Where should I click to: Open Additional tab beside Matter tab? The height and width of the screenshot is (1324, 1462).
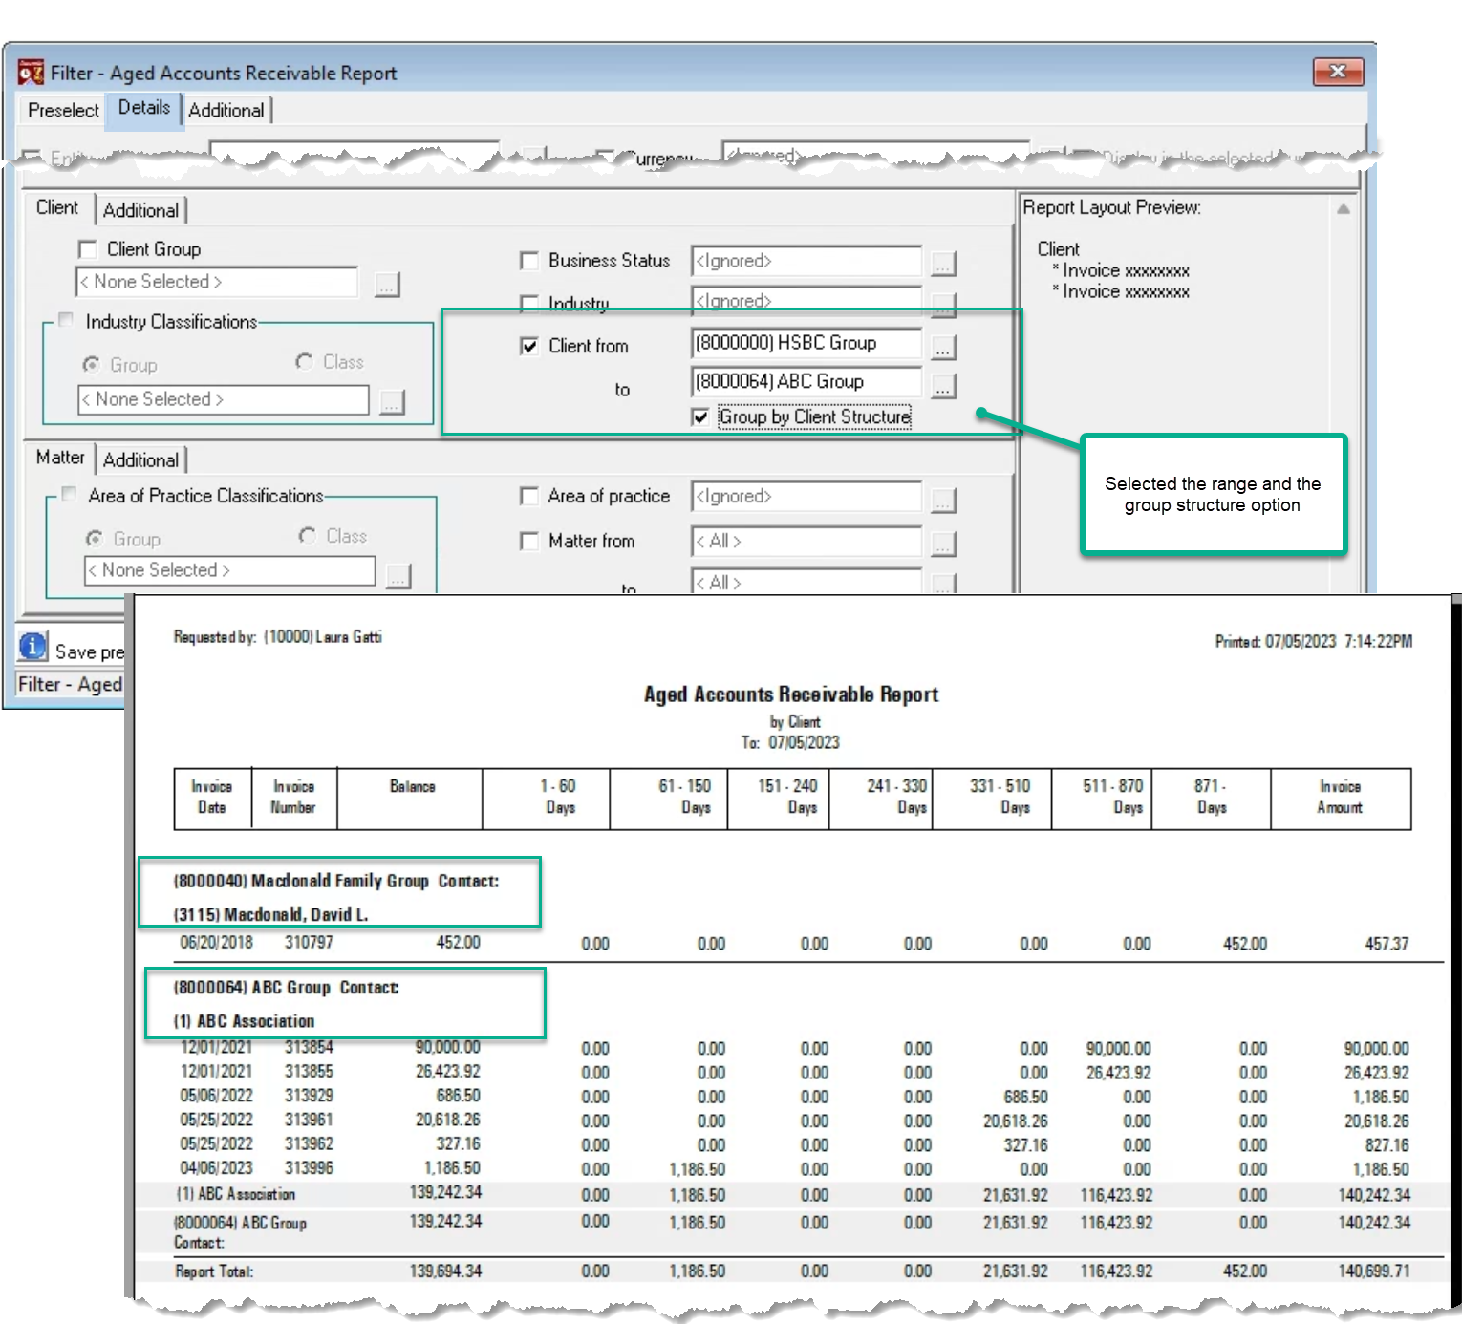pos(141,459)
